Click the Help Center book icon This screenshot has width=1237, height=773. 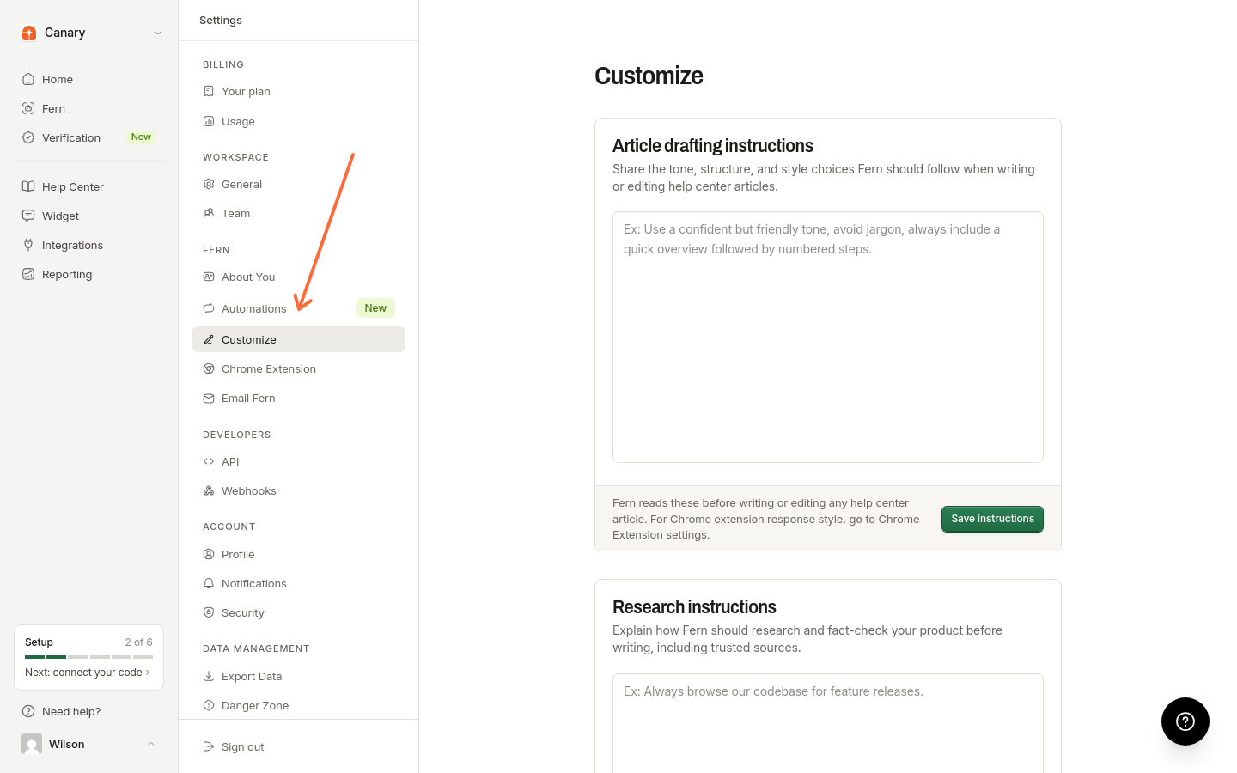coord(28,186)
